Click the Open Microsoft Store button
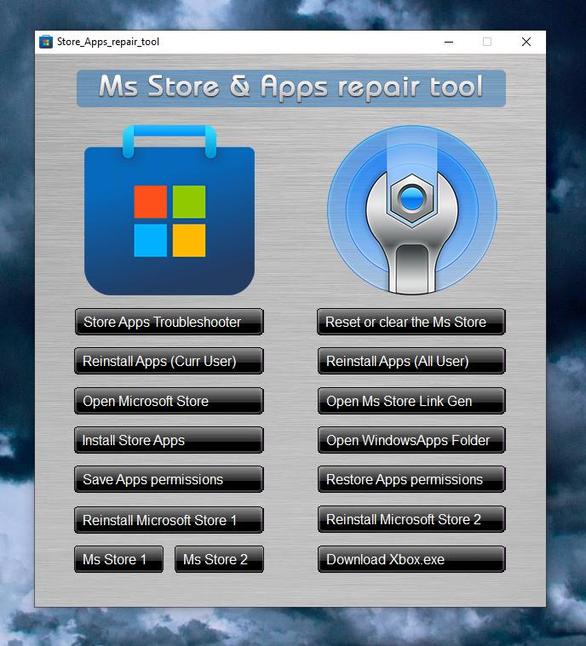The width and height of the screenshot is (586, 646). (169, 401)
